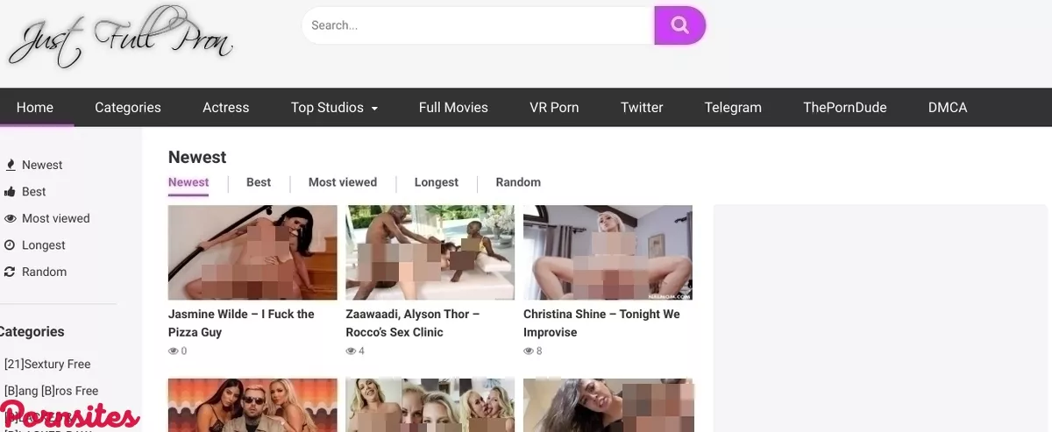Screen dimensions: 1052x432
Task: Click the fire icon beside Newest in sidebar
Action: coord(11,165)
